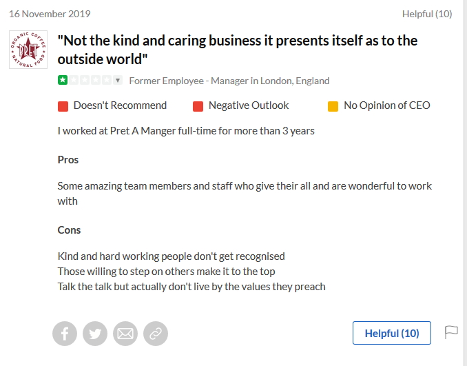The width and height of the screenshot is (467, 366).
Task: Share review via email envelope icon
Action: [125, 334]
